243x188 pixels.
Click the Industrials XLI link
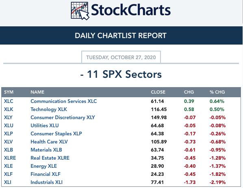click(46, 182)
